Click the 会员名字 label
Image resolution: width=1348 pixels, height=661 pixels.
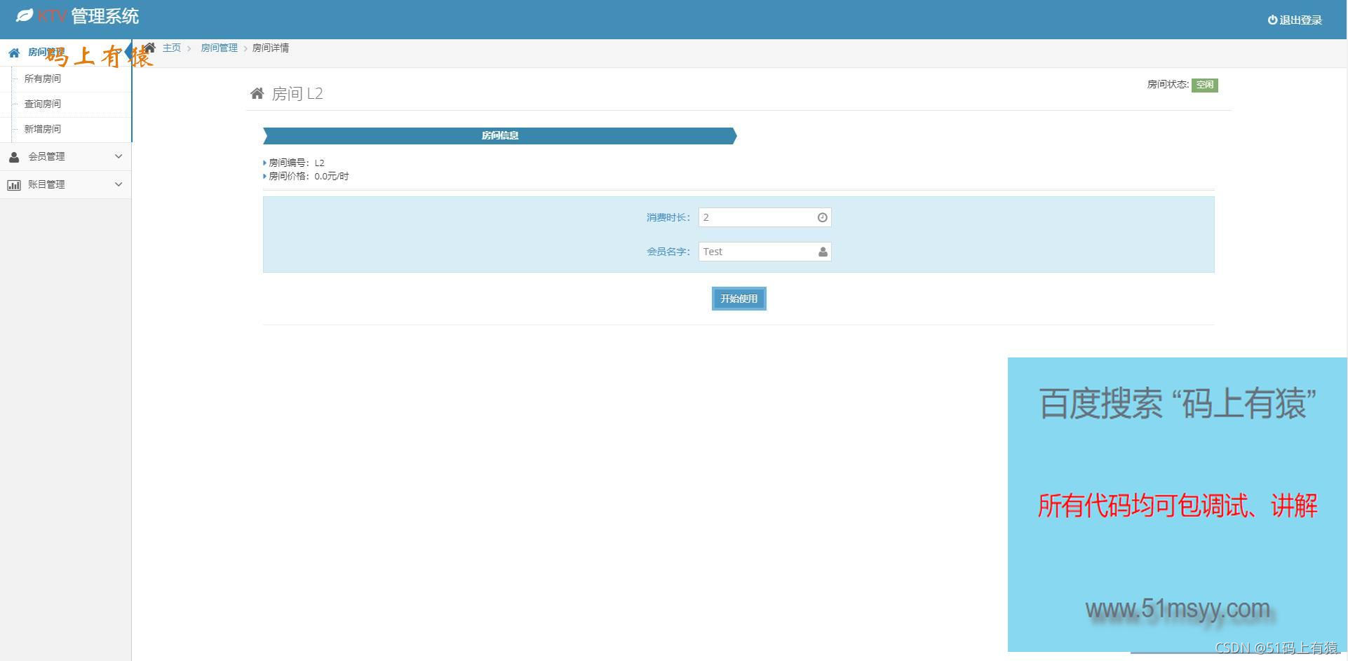pos(668,252)
